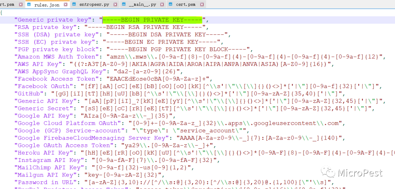Image resolution: width=395 pixels, height=189 pixels.
Task: Click the "PGP private key block" key
Action: pyautogui.click(x=56, y=49)
